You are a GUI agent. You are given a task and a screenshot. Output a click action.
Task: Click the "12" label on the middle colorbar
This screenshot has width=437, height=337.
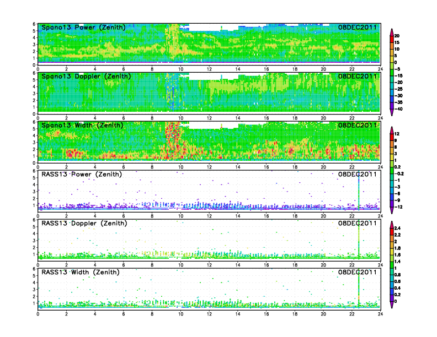click(x=397, y=134)
